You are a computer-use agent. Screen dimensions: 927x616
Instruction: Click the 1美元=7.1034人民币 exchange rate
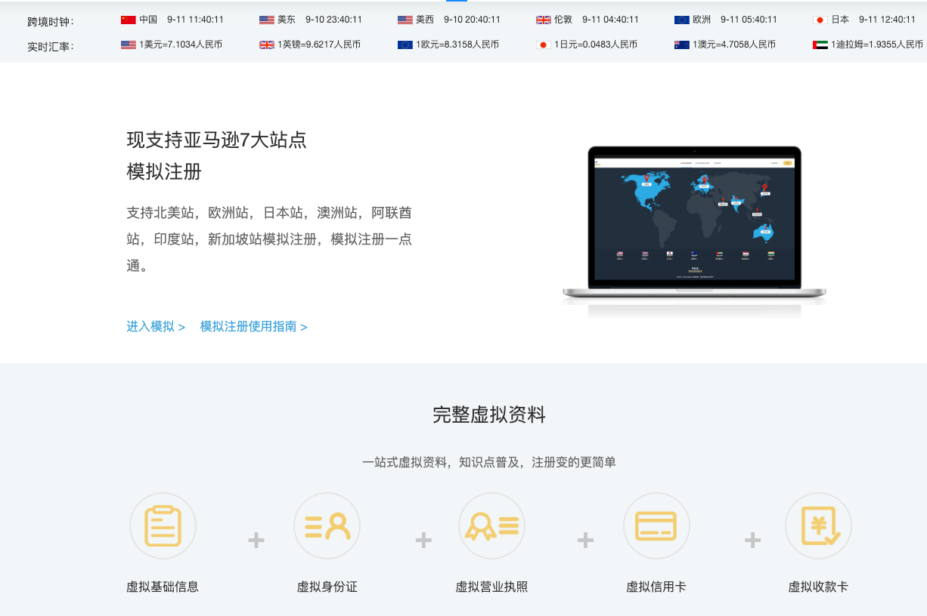pyautogui.click(x=181, y=45)
